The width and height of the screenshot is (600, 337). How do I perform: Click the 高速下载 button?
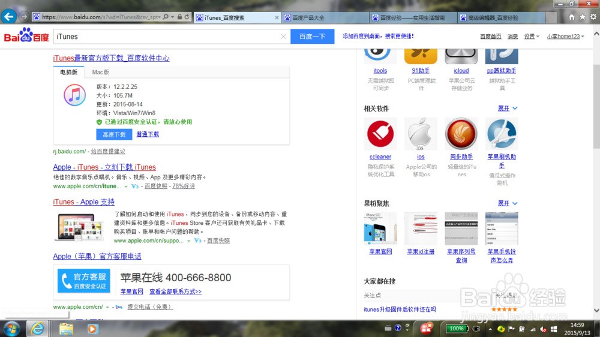pyautogui.click(x=114, y=134)
